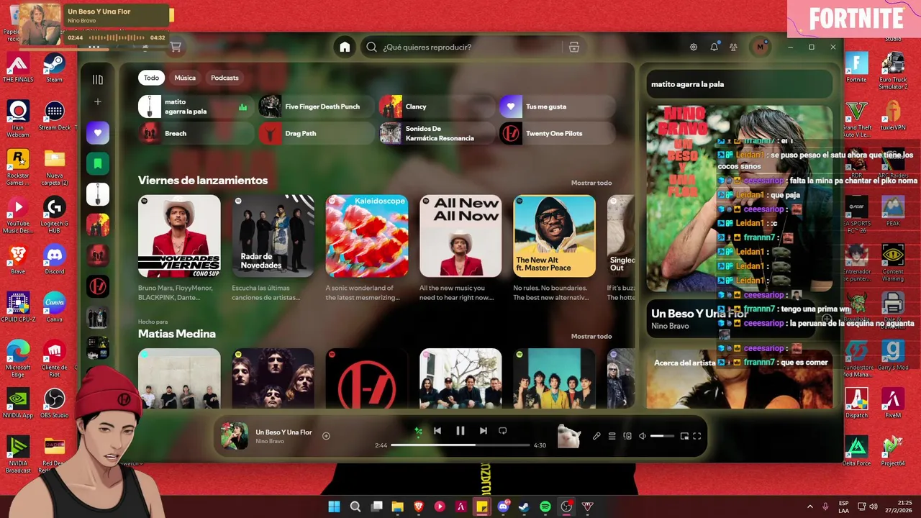Open Spotify from taskbar

[x=545, y=506]
